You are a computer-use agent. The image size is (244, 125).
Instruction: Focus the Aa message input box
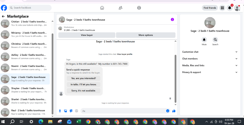coord(123,111)
